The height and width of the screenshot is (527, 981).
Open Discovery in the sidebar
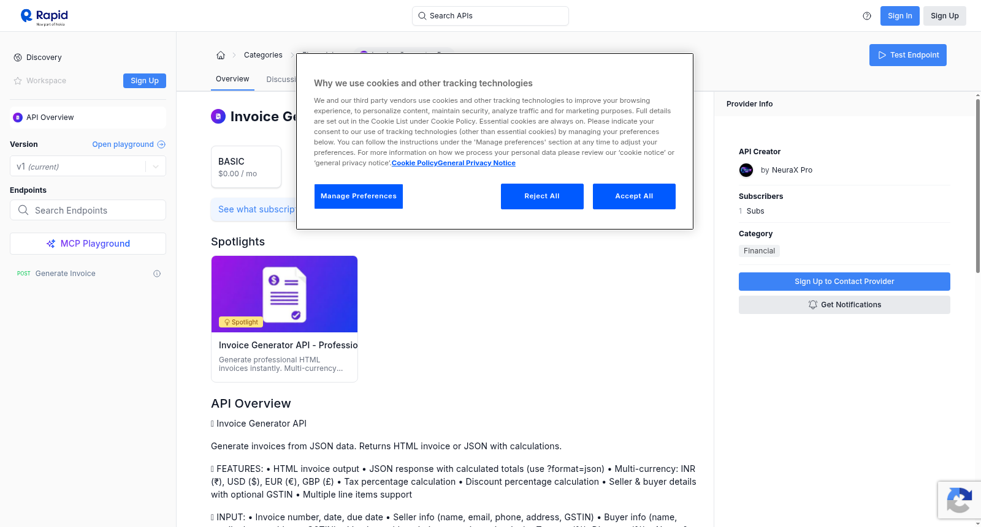click(x=44, y=58)
